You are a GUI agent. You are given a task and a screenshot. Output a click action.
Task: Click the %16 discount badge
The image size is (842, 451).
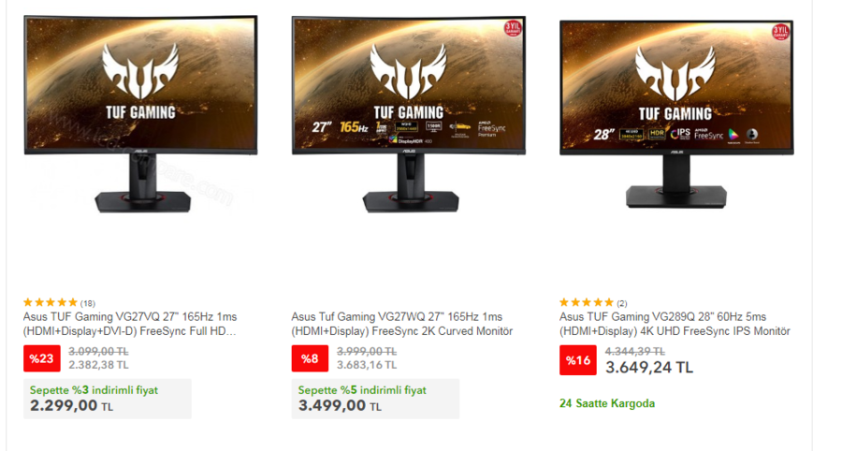tap(578, 359)
